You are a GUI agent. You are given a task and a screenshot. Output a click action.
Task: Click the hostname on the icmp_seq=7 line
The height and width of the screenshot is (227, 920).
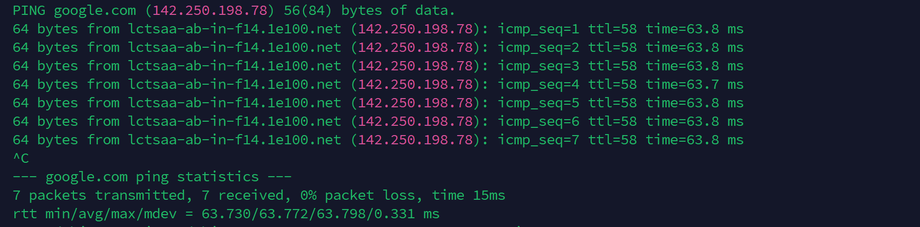234,140
